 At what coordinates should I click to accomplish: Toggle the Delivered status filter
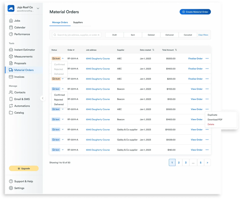169,35
